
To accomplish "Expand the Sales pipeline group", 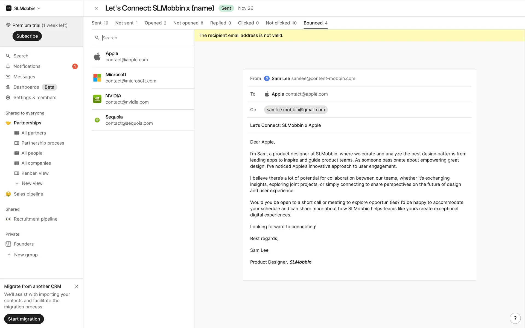I will coord(28,194).
